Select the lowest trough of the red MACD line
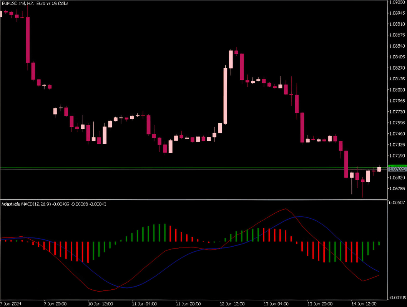Image resolution: width=407 pixels, height=307 pixels. [x=99, y=290]
